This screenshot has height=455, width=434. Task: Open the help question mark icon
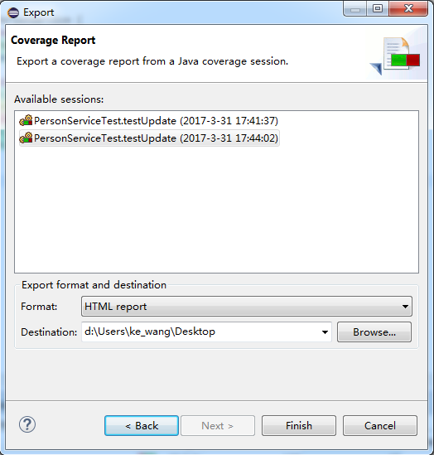point(27,424)
